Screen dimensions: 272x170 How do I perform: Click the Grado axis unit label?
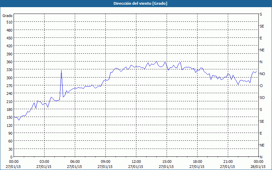tap(7, 16)
